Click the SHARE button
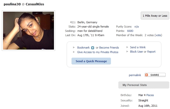Viewport: 170px width, 109px height. tap(155, 75)
